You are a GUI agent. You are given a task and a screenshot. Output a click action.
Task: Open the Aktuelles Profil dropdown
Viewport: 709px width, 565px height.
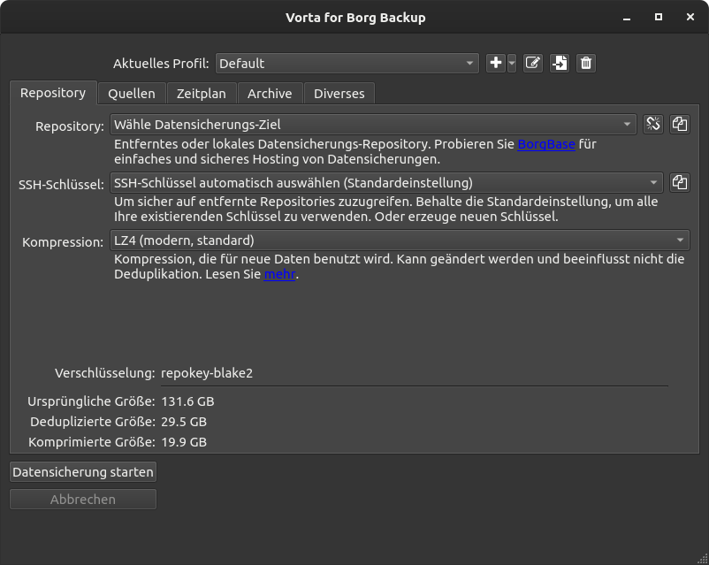(x=347, y=64)
